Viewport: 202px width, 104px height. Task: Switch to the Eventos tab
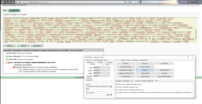(x=129, y=60)
